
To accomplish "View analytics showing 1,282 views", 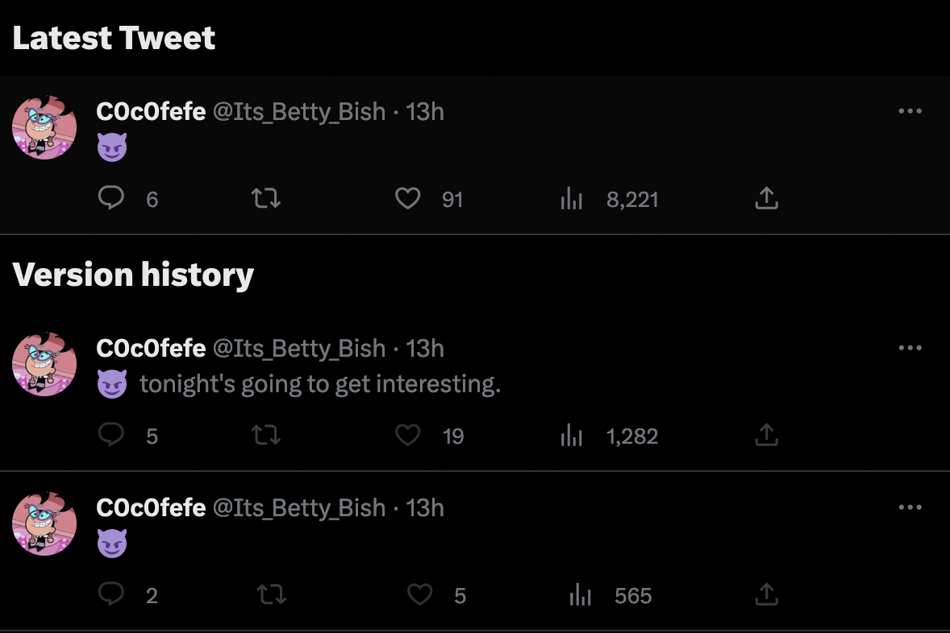I will click(x=571, y=435).
